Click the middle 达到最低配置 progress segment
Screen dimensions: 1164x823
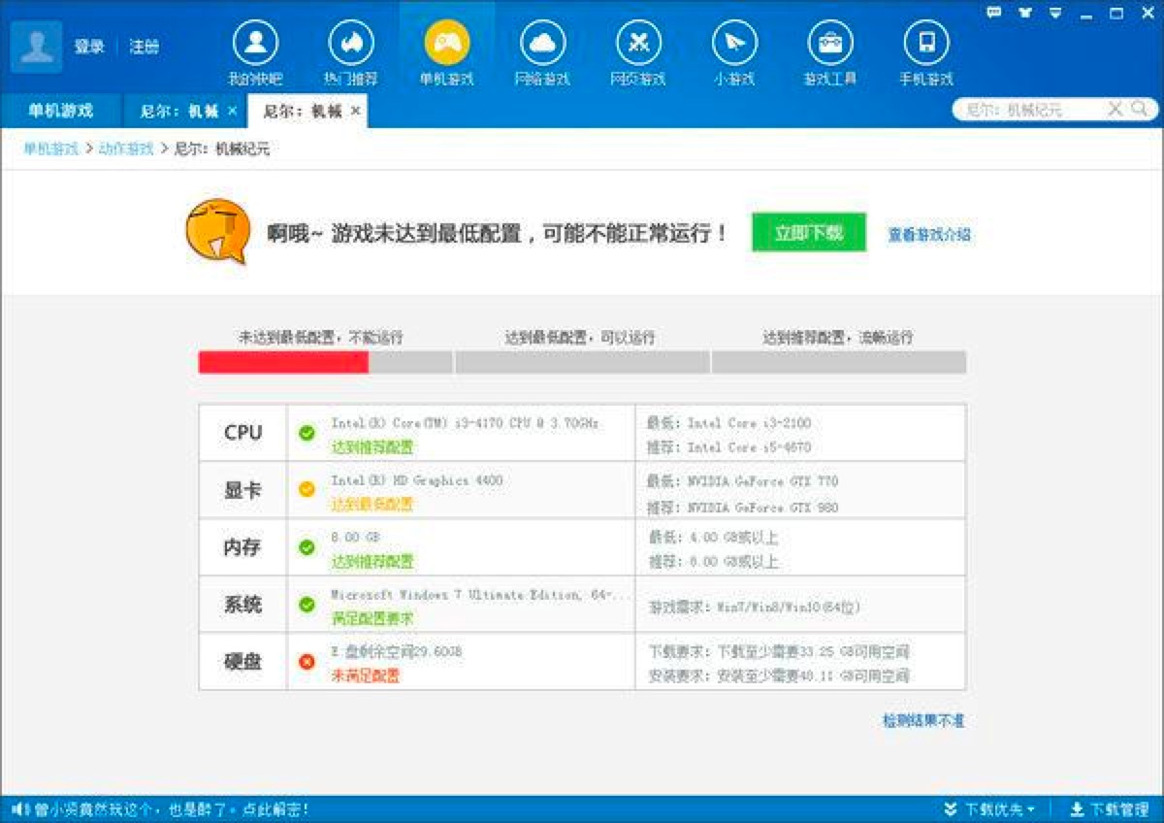[x=582, y=362]
